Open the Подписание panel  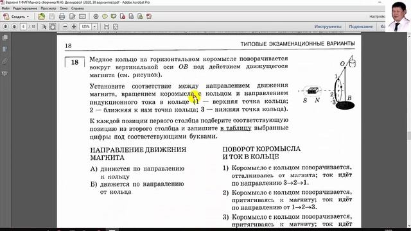pos(361,26)
